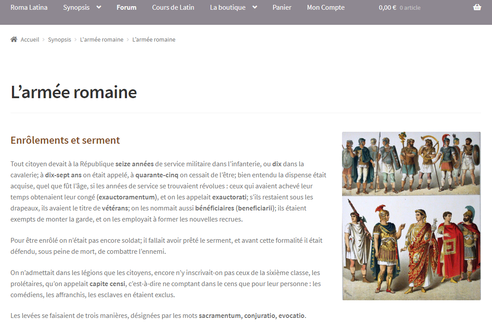Click the Enrôlements et serment heading

[65, 140]
